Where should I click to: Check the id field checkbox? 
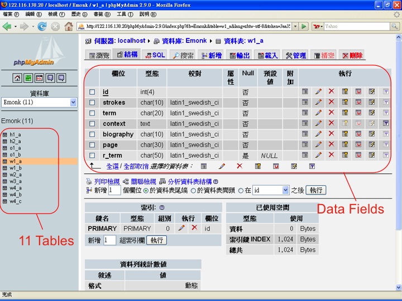[x=92, y=92]
